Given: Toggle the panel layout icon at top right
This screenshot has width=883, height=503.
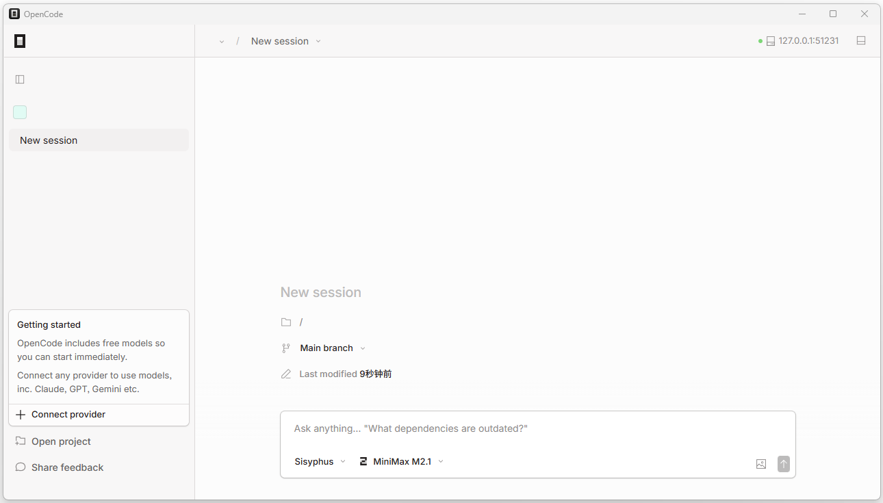Looking at the screenshot, I should [861, 41].
